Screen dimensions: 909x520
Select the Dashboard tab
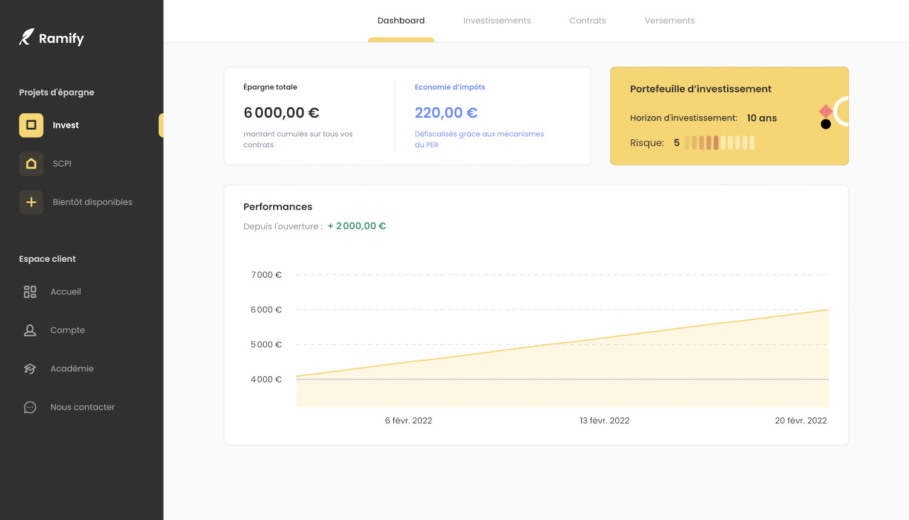coord(401,20)
